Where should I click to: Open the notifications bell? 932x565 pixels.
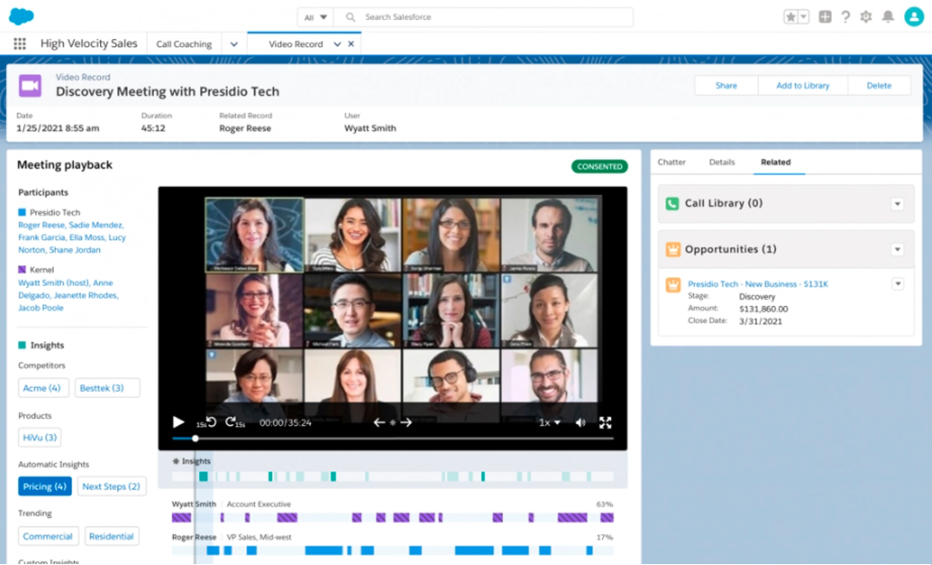click(x=888, y=17)
